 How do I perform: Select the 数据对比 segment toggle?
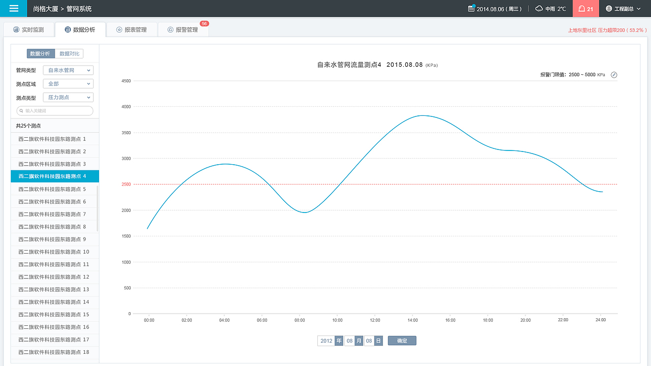[x=69, y=54]
